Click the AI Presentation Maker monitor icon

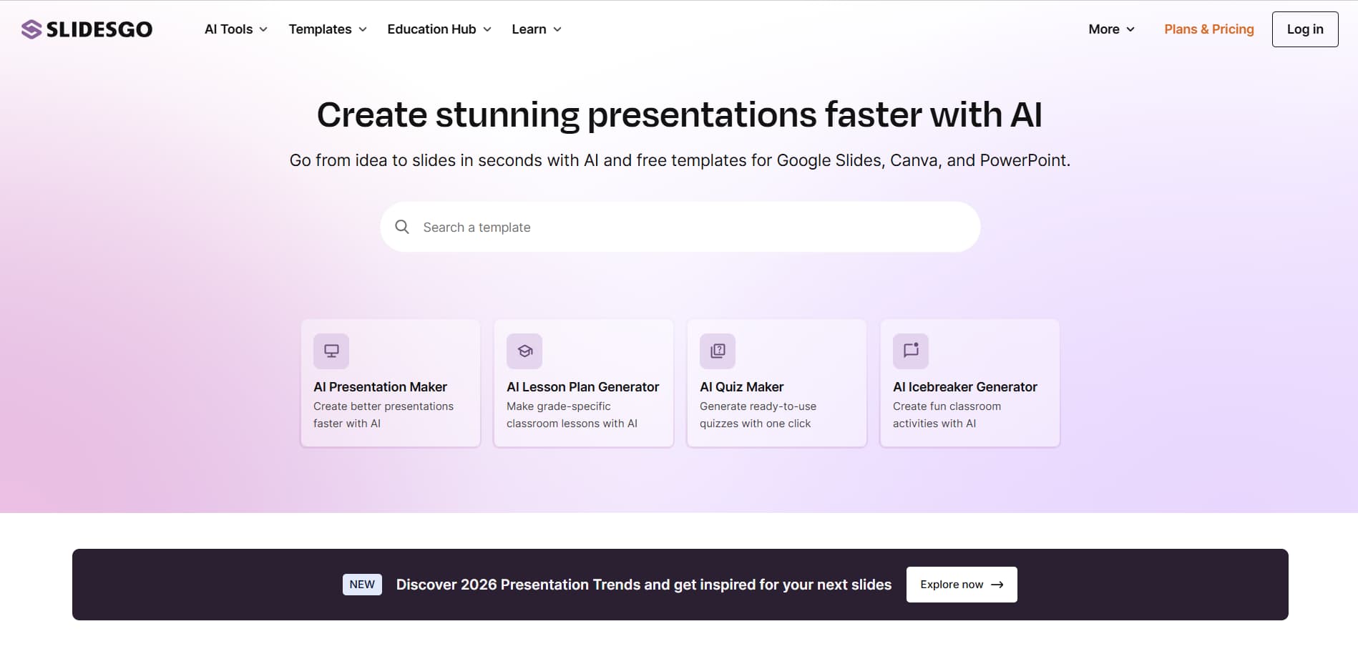pyautogui.click(x=331, y=351)
